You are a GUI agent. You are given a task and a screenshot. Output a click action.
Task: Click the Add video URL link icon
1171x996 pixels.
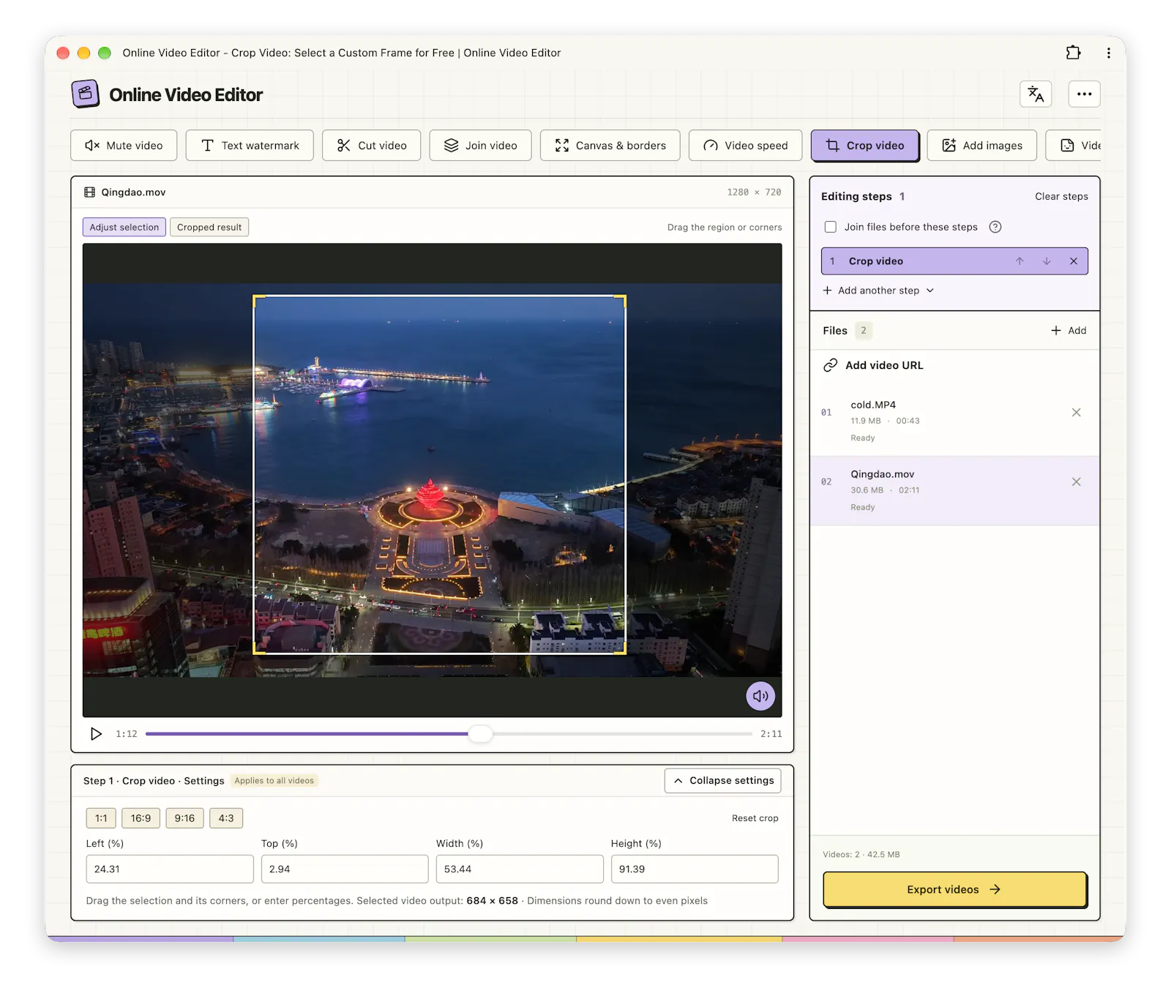[830, 365]
